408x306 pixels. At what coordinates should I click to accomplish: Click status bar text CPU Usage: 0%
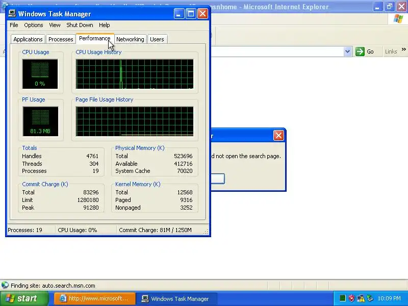78,230
